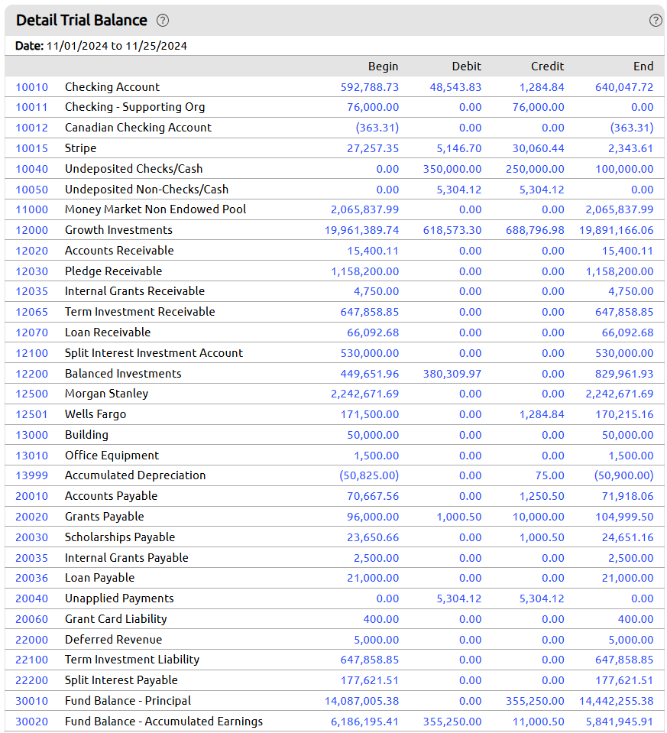The height and width of the screenshot is (733, 667).
Task: Click Undeposited Checks/Cash credit 250,000.00
Action: coord(535,169)
